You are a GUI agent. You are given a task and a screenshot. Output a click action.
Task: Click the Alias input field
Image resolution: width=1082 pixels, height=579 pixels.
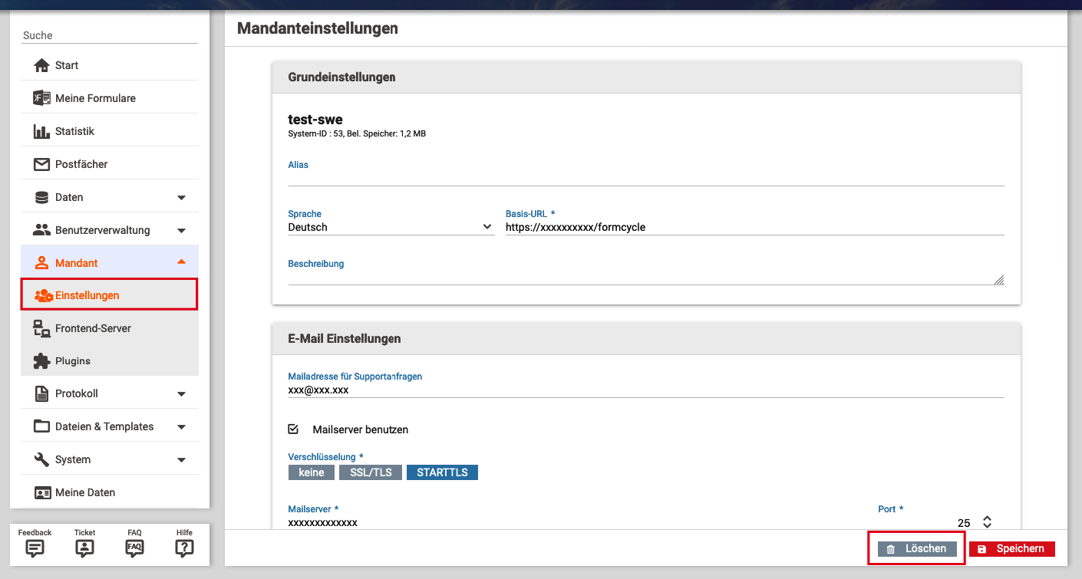(645, 178)
